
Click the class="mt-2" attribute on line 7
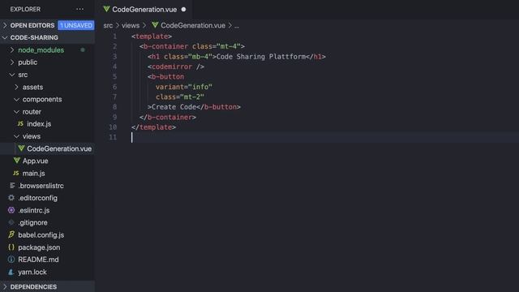tap(180, 97)
